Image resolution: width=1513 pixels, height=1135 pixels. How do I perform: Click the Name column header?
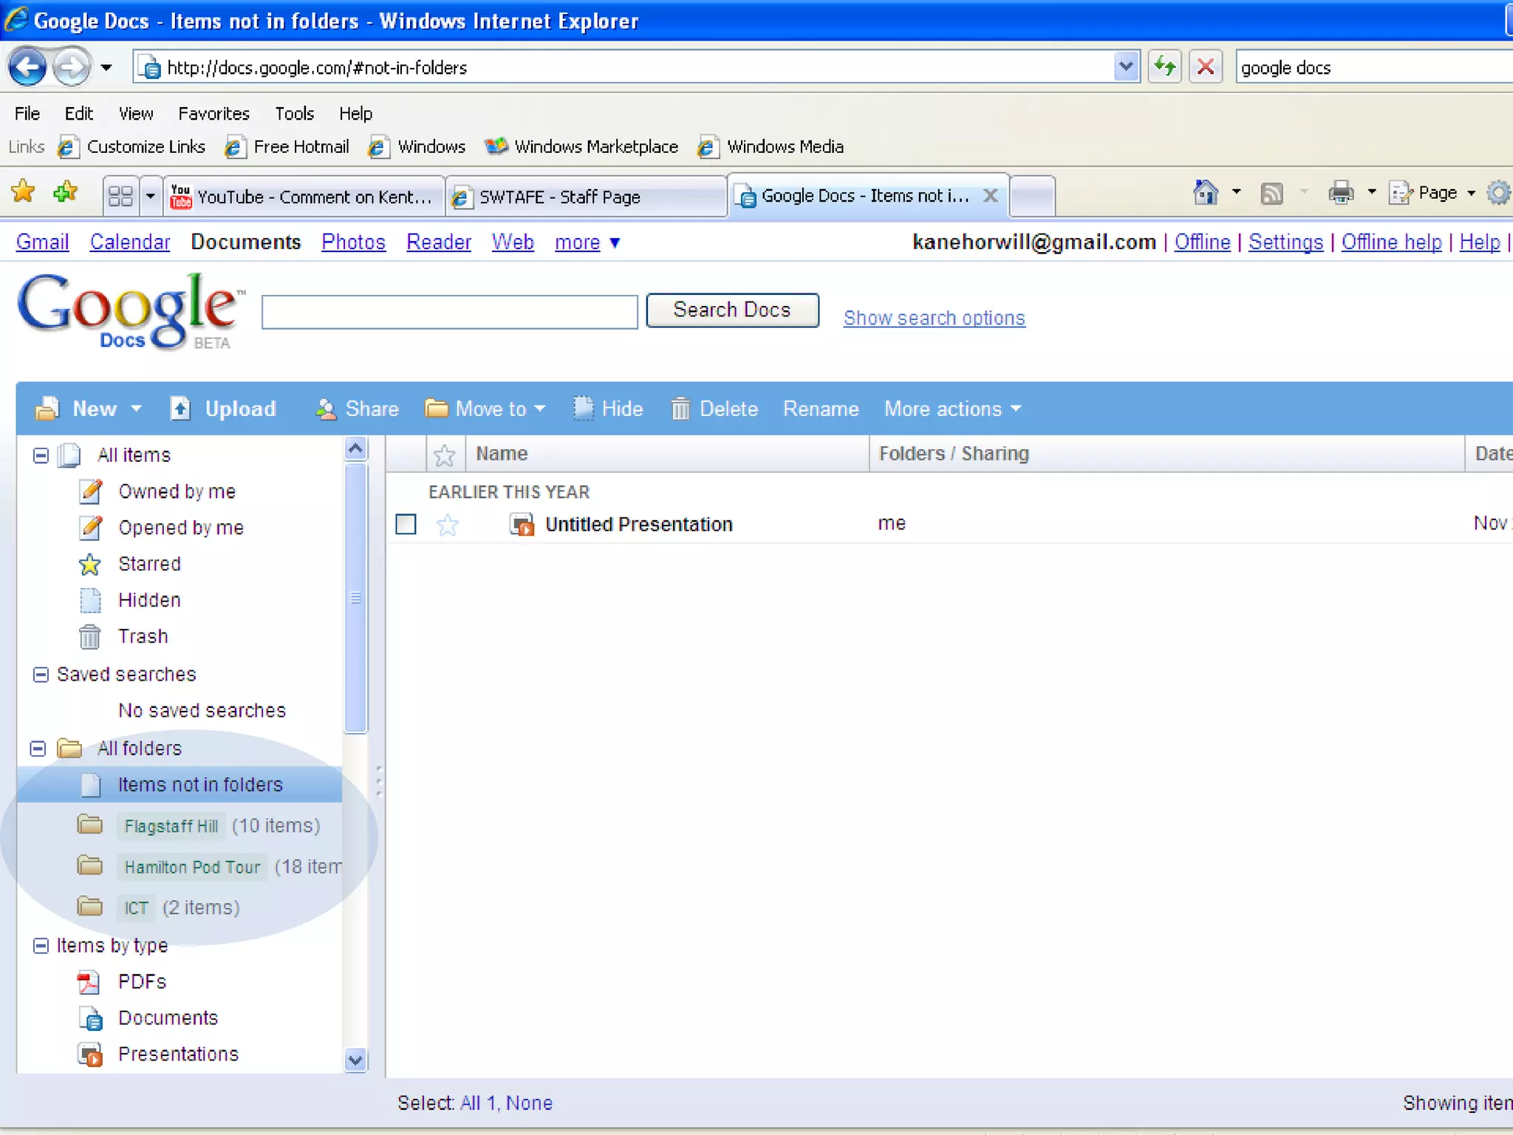(x=666, y=454)
